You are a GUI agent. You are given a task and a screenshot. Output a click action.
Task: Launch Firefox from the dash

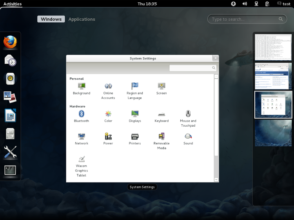10,41
